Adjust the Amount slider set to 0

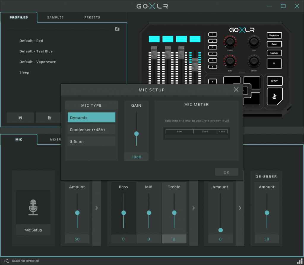point(221,230)
